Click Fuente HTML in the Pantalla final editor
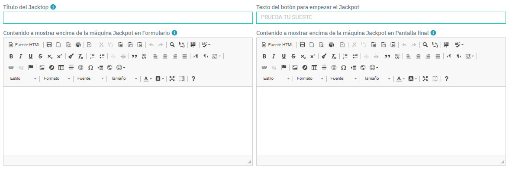The image size is (509, 169). tap(278, 44)
